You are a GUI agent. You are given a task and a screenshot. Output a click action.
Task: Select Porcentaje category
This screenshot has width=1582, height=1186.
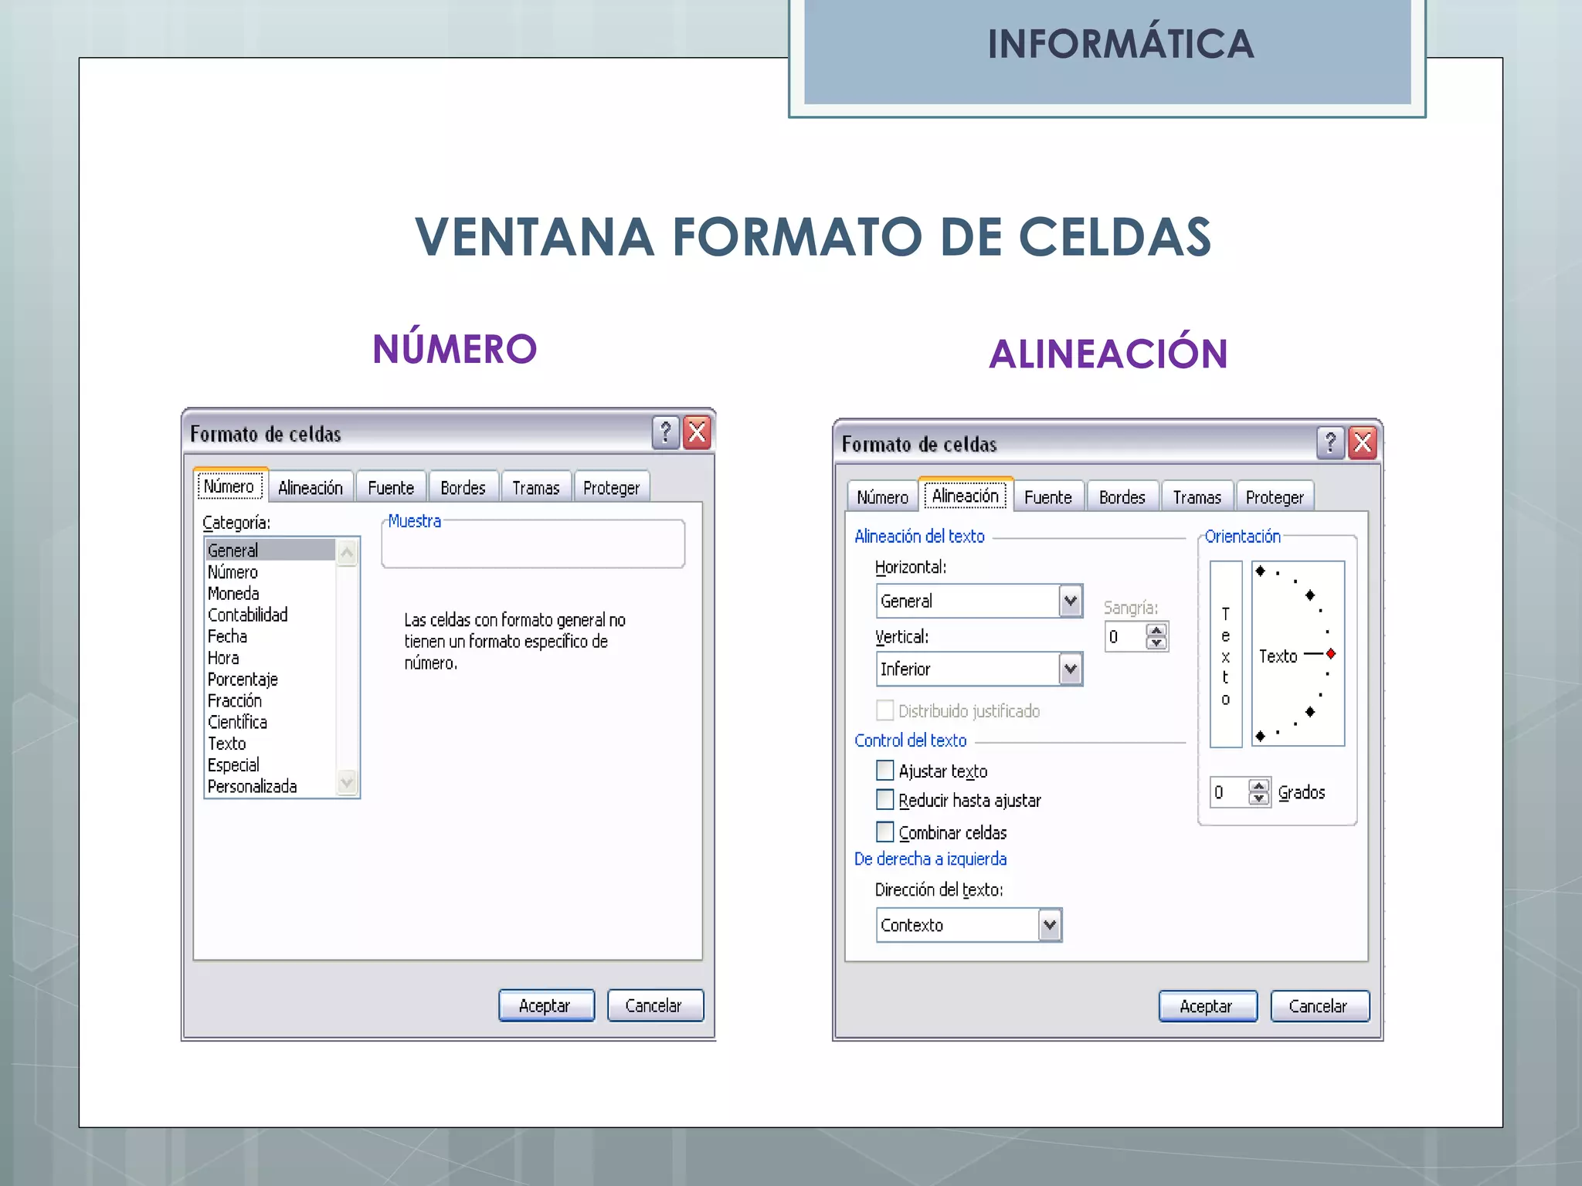[x=270, y=679]
